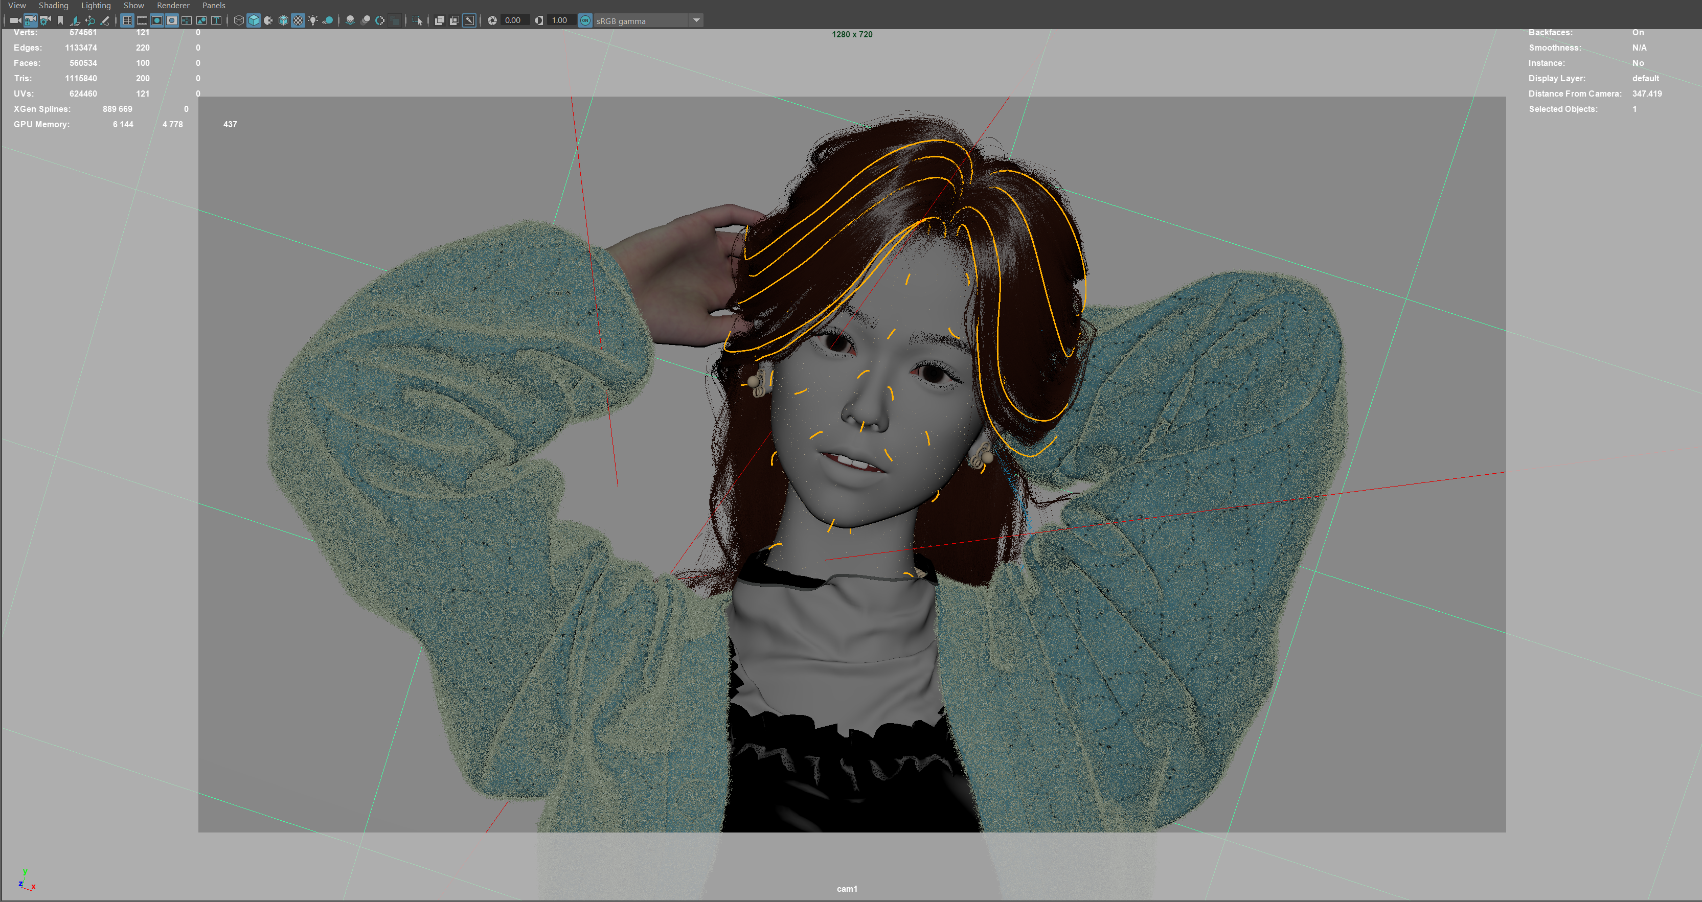This screenshot has width=1702, height=902.
Task: Switch to Wireframe display mode
Action: point(239,20)
